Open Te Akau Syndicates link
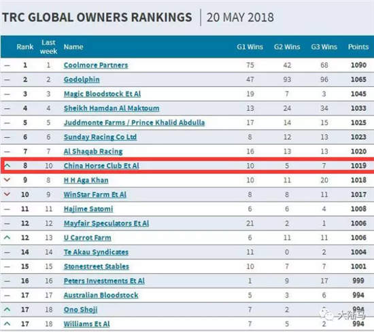 click(96, 252)
